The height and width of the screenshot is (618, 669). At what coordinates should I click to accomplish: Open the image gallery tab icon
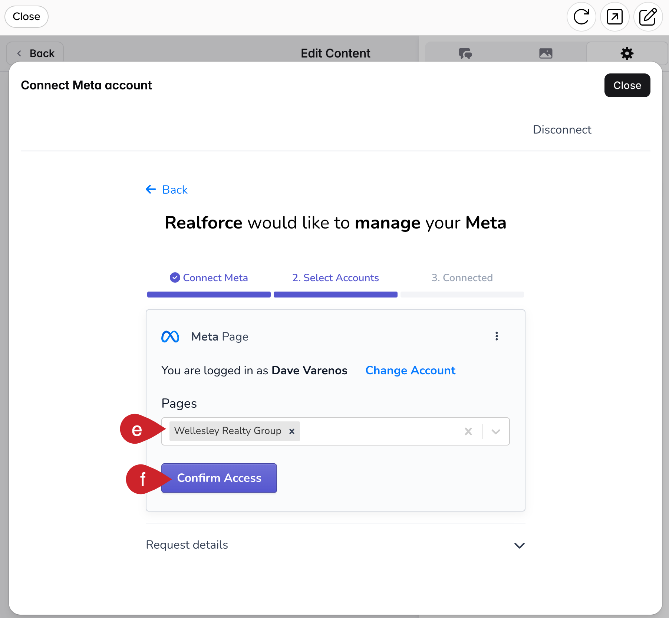point(546,53)
